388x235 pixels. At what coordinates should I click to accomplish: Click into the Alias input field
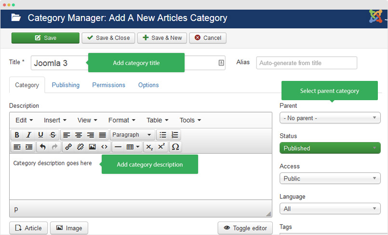tap(307, 63)
